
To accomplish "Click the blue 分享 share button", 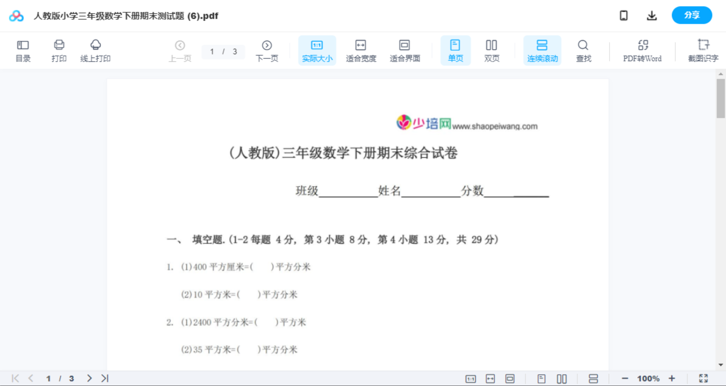I will [x=691, y=15].
